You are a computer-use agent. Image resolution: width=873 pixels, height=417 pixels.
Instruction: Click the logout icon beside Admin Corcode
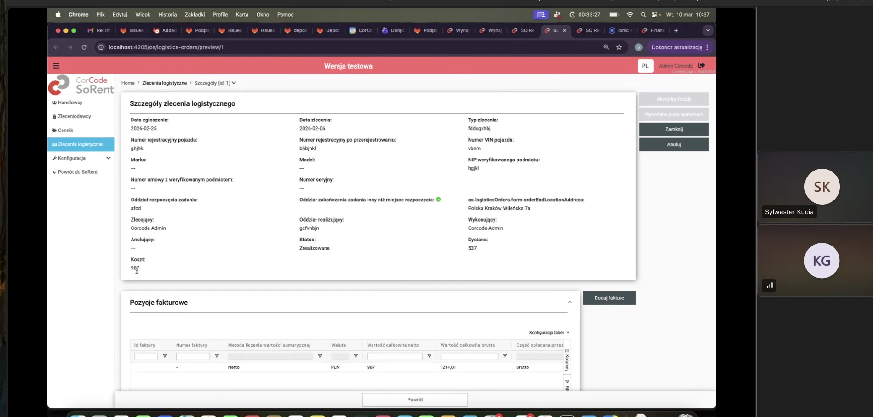(x=701, y=65)
